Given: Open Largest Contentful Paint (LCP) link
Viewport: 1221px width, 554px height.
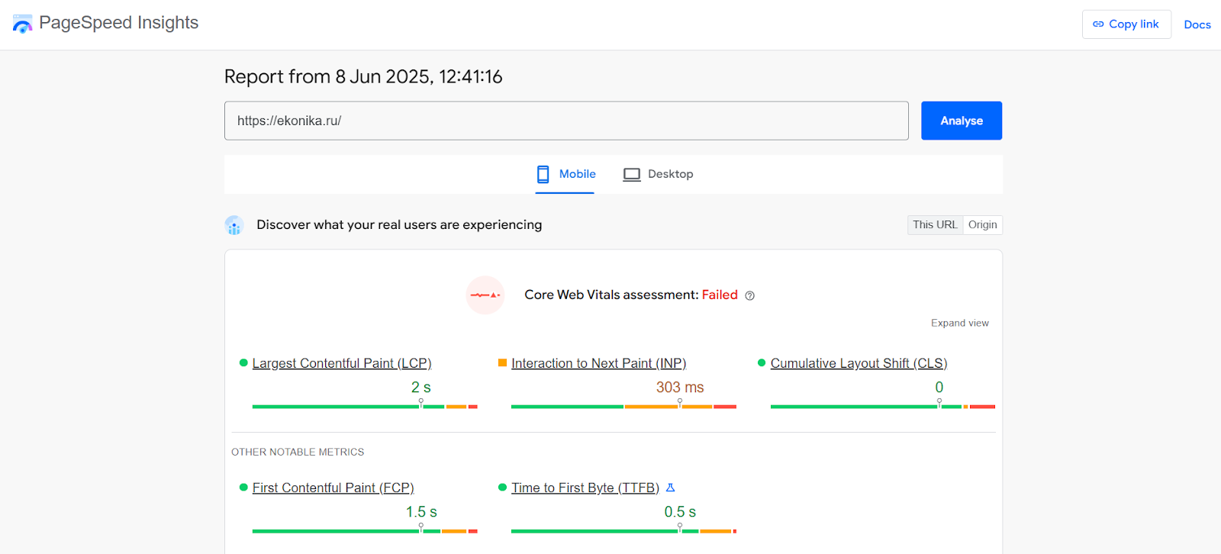Looking at the screenshot, I should pyautogui.click(x=342, y=363).
